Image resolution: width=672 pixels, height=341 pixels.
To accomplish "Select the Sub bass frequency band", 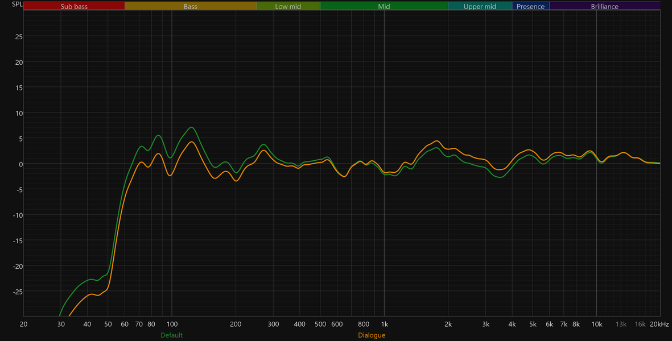I will click(x=74, y=6).
